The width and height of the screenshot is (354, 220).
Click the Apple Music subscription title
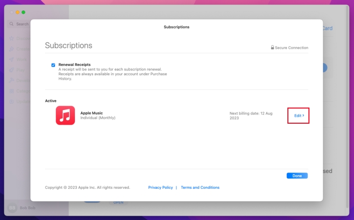pos(92,113)
